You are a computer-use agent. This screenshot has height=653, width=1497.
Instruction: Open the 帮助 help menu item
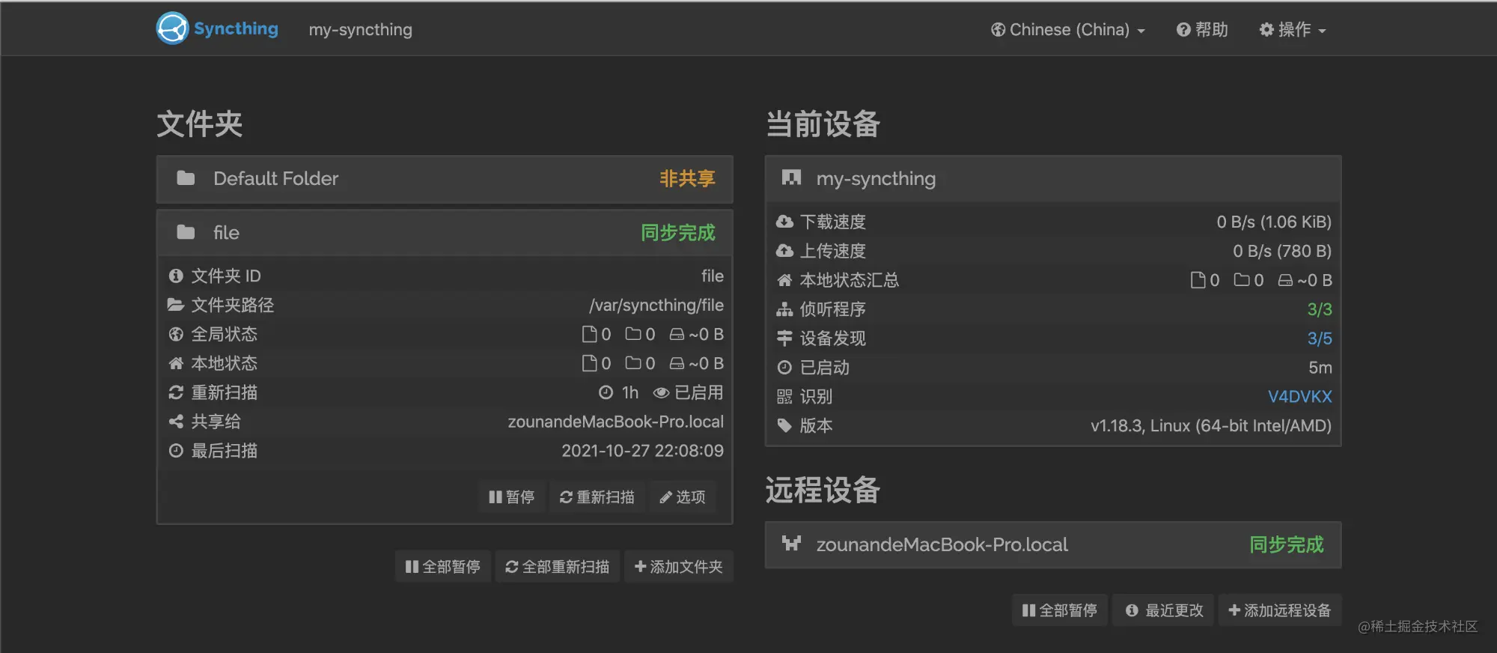point(1202,29)
